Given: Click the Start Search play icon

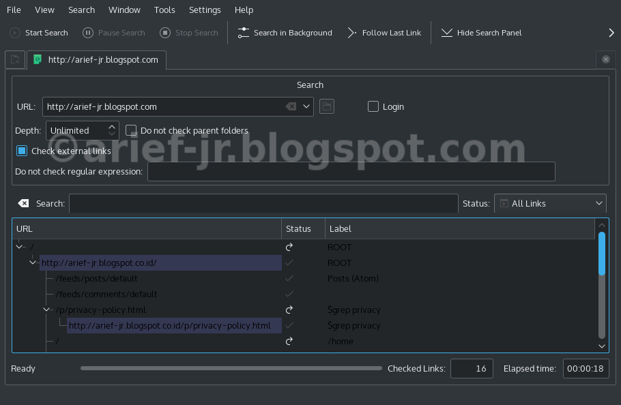Looking at the screenshot, I should (x=15, y=33).
